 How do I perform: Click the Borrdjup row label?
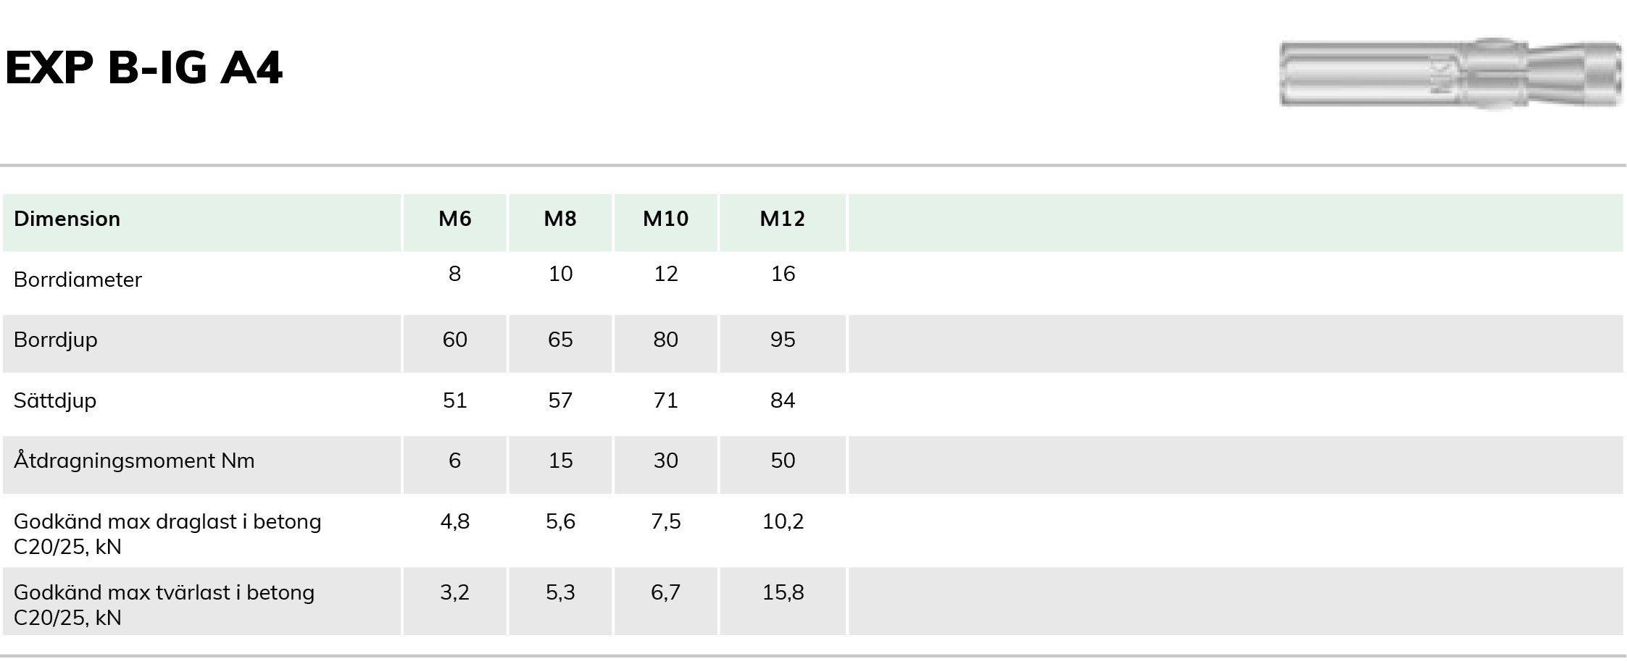pos(55,340)
